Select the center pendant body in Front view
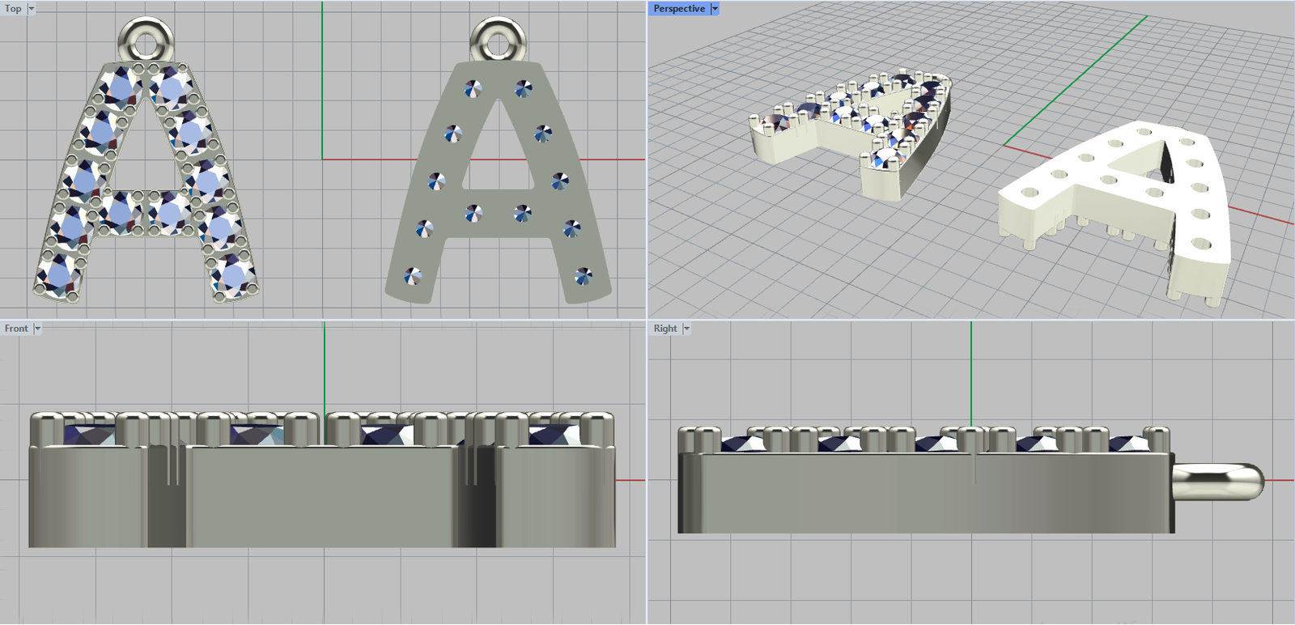 324,494
